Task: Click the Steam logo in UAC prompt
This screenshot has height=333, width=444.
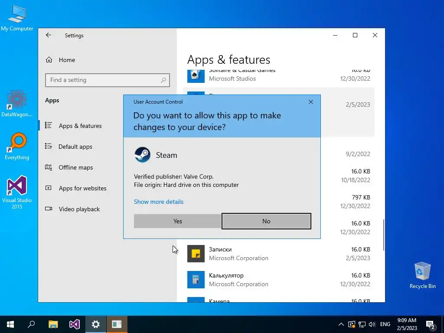Action: (x=142, y=155)
